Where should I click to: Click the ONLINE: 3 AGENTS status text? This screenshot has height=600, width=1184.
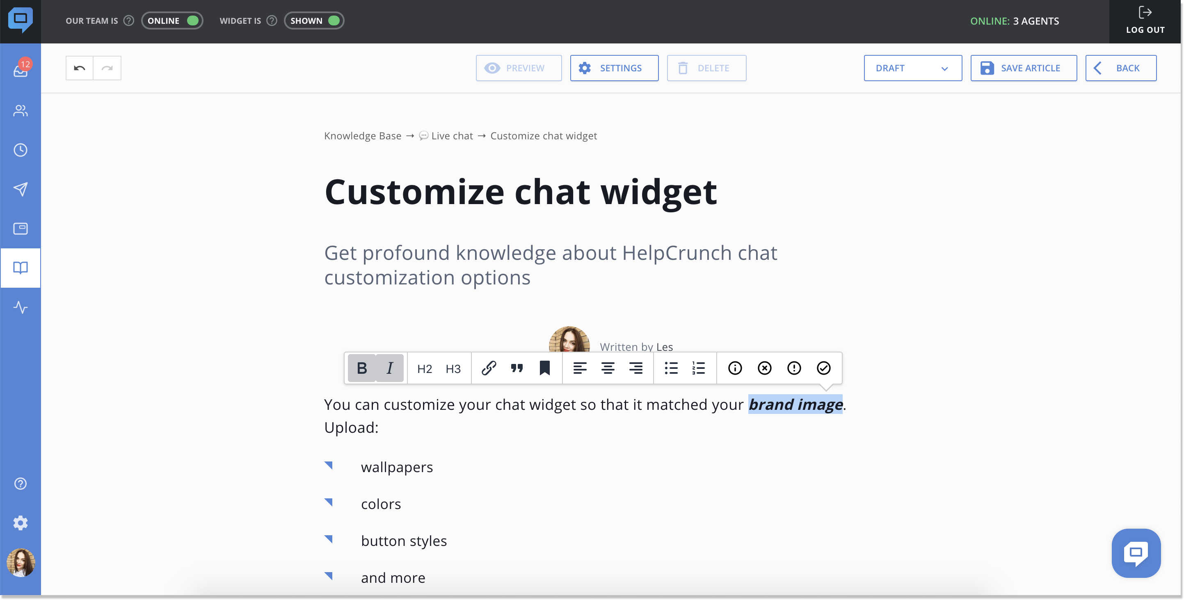click(1015, 21)
